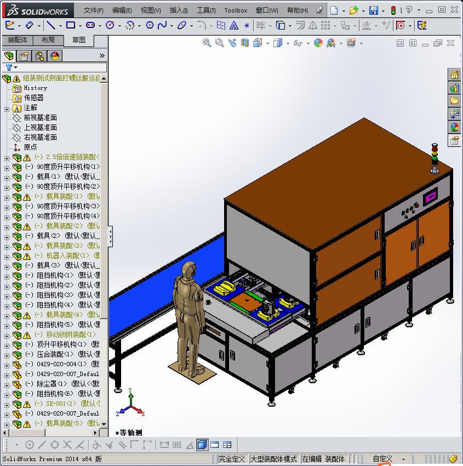
Task: Open the Line tool dropdown arrow
Action: pyautogui.click(x=60, y=26)
